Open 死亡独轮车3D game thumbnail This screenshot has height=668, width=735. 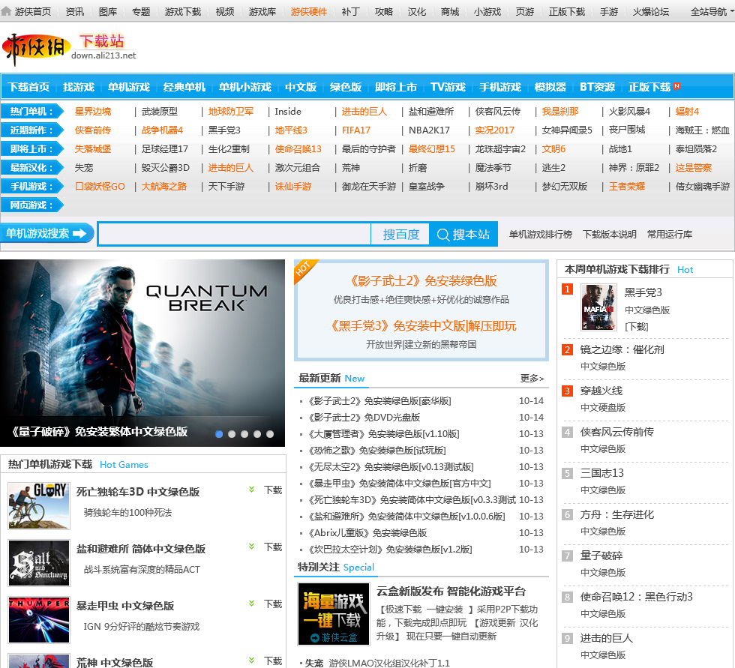(x=39, y=506)
